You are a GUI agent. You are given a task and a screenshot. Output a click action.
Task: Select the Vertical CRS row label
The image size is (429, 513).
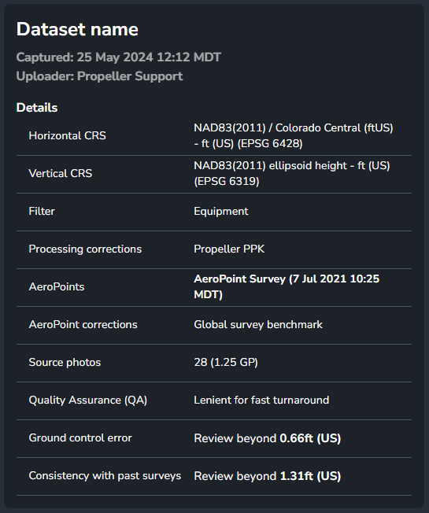tap(61, 173)
